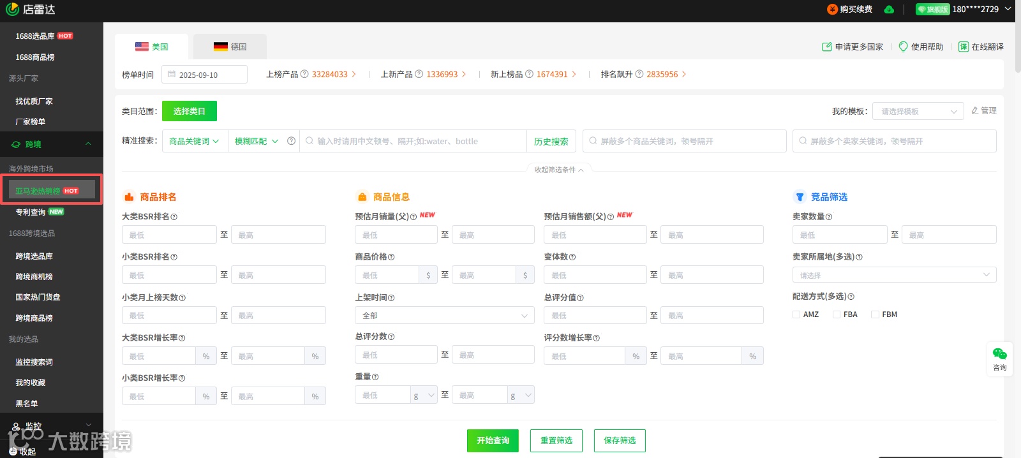The image size is (1021, 458).
Task: Click the 大类BSR排名 minimum input
Action: (x=169, y=235)
